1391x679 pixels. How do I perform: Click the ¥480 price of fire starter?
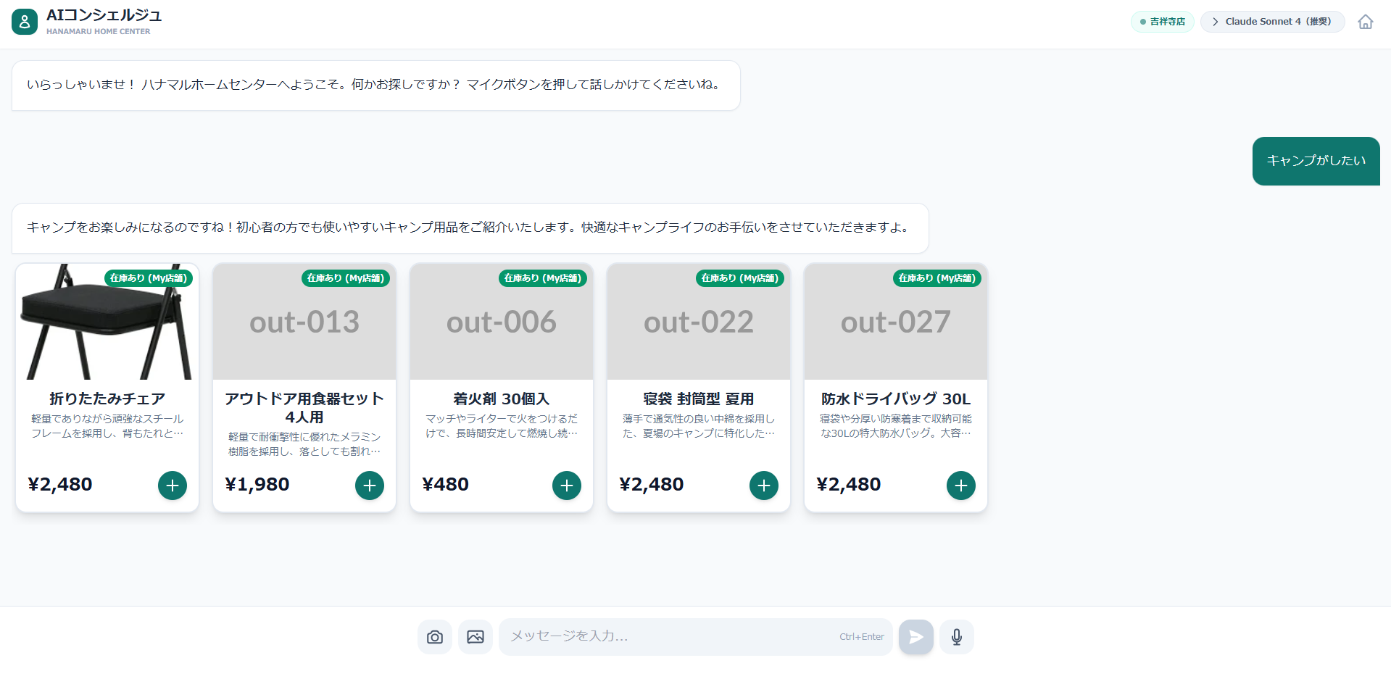445,484
